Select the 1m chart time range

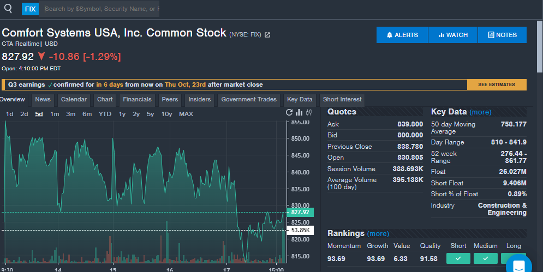[55, 114]
